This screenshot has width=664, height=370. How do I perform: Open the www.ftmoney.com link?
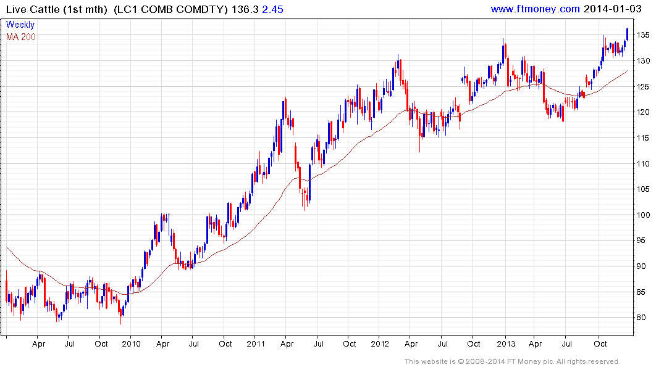(x=535, y=9)
